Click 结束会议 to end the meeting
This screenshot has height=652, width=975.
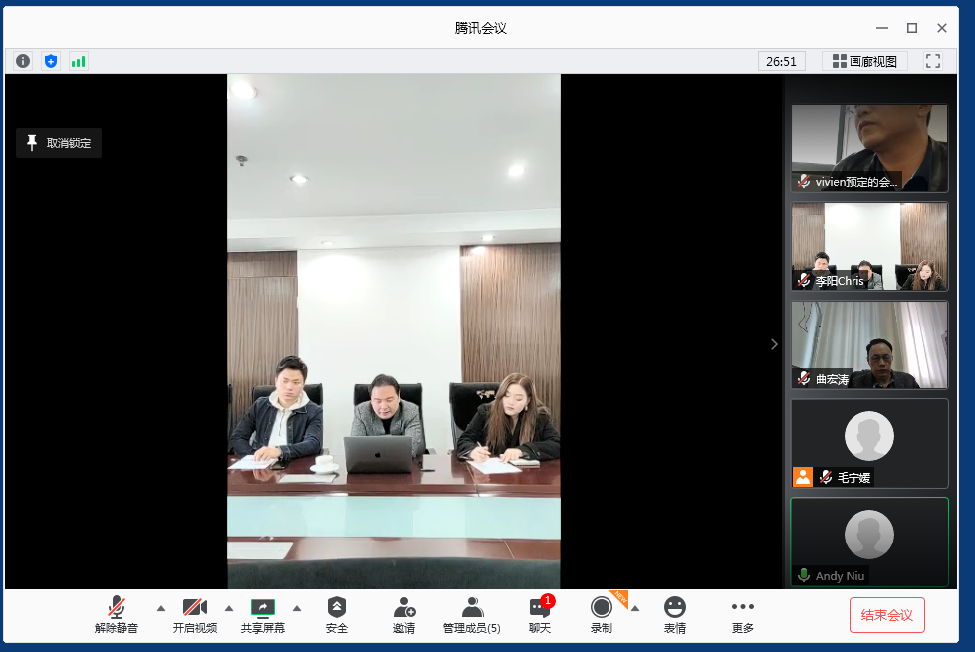pyautogui.click(x=886, y=615)
